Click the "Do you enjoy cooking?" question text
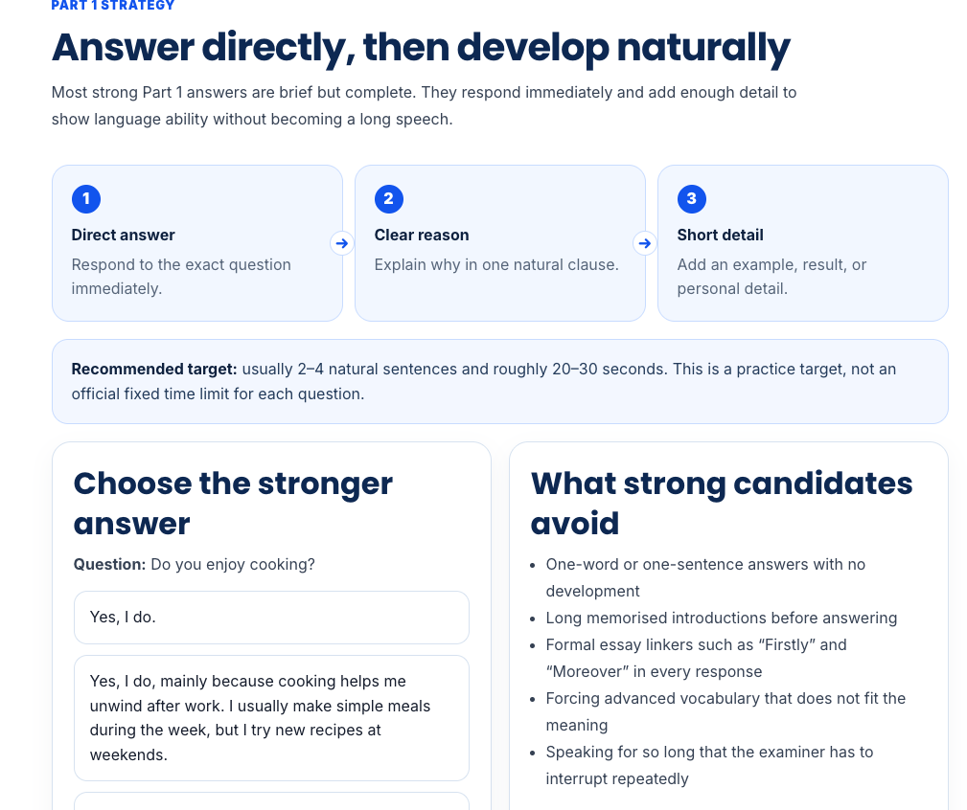 click(233, 564)
